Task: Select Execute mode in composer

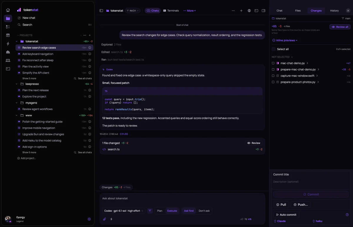Action: (172, 211)
